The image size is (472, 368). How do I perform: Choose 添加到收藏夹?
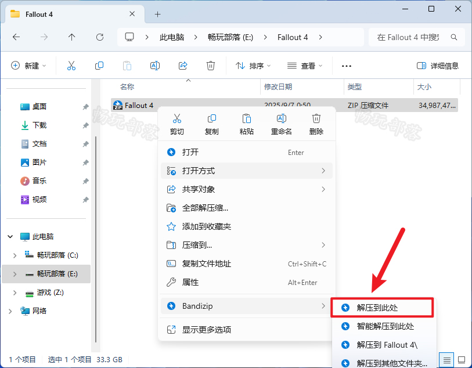click(247, 226)
